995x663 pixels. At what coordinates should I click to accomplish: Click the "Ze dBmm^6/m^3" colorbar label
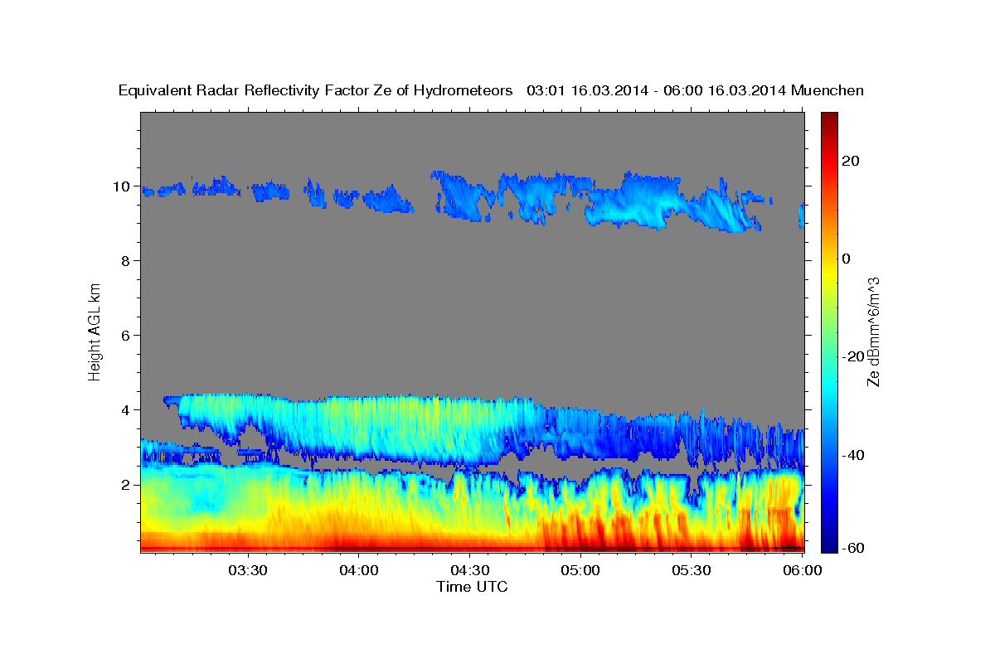coord(873,331)
